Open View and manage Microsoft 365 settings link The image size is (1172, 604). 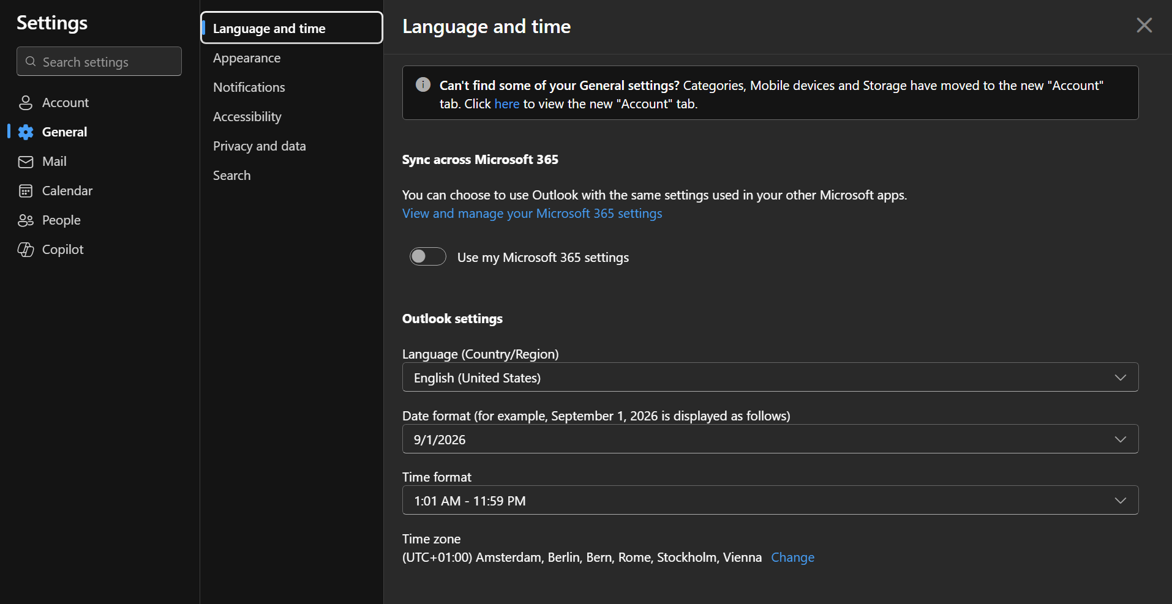[532, 214]
